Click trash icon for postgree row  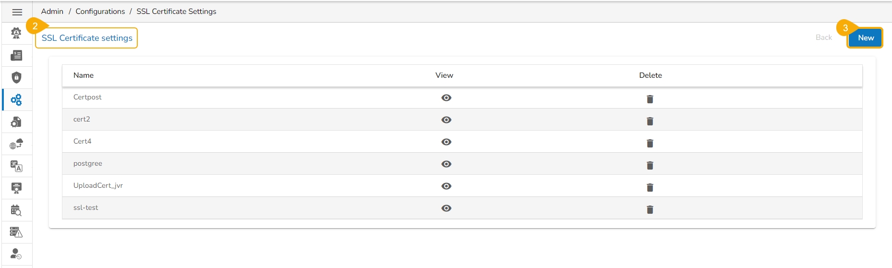(650, 165)
